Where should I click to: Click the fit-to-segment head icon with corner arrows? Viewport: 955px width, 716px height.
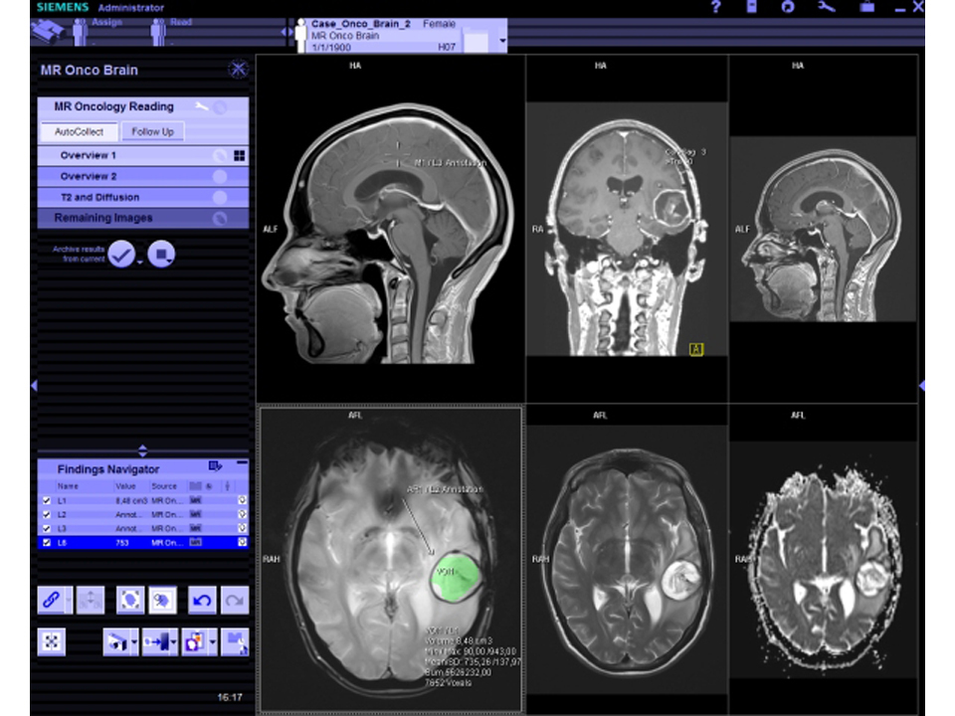(129, 601)
